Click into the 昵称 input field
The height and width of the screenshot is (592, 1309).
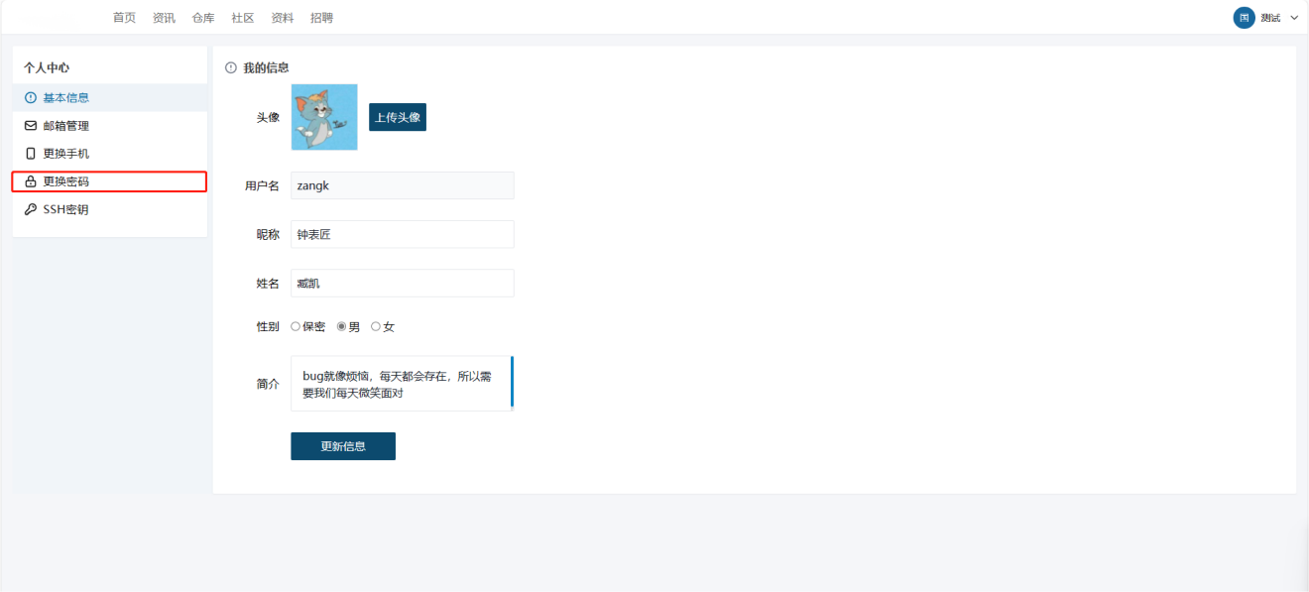click(402, 234)
